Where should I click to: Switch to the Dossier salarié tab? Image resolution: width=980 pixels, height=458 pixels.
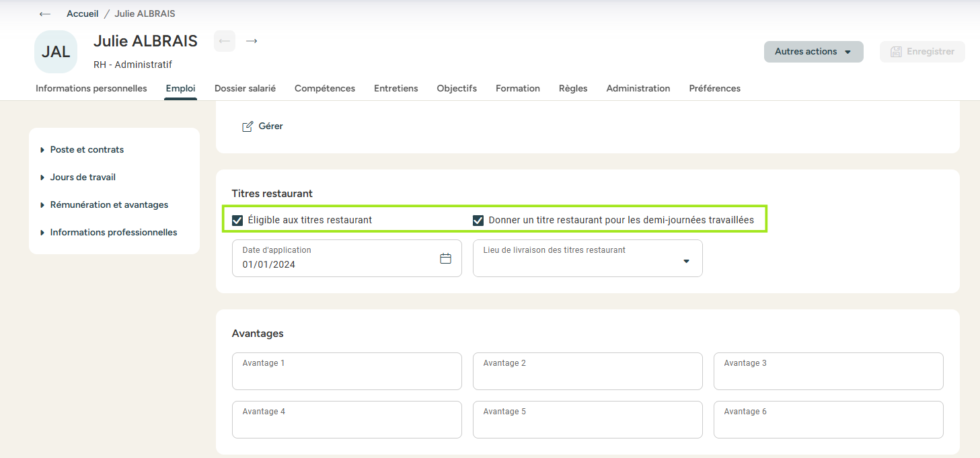245,89
